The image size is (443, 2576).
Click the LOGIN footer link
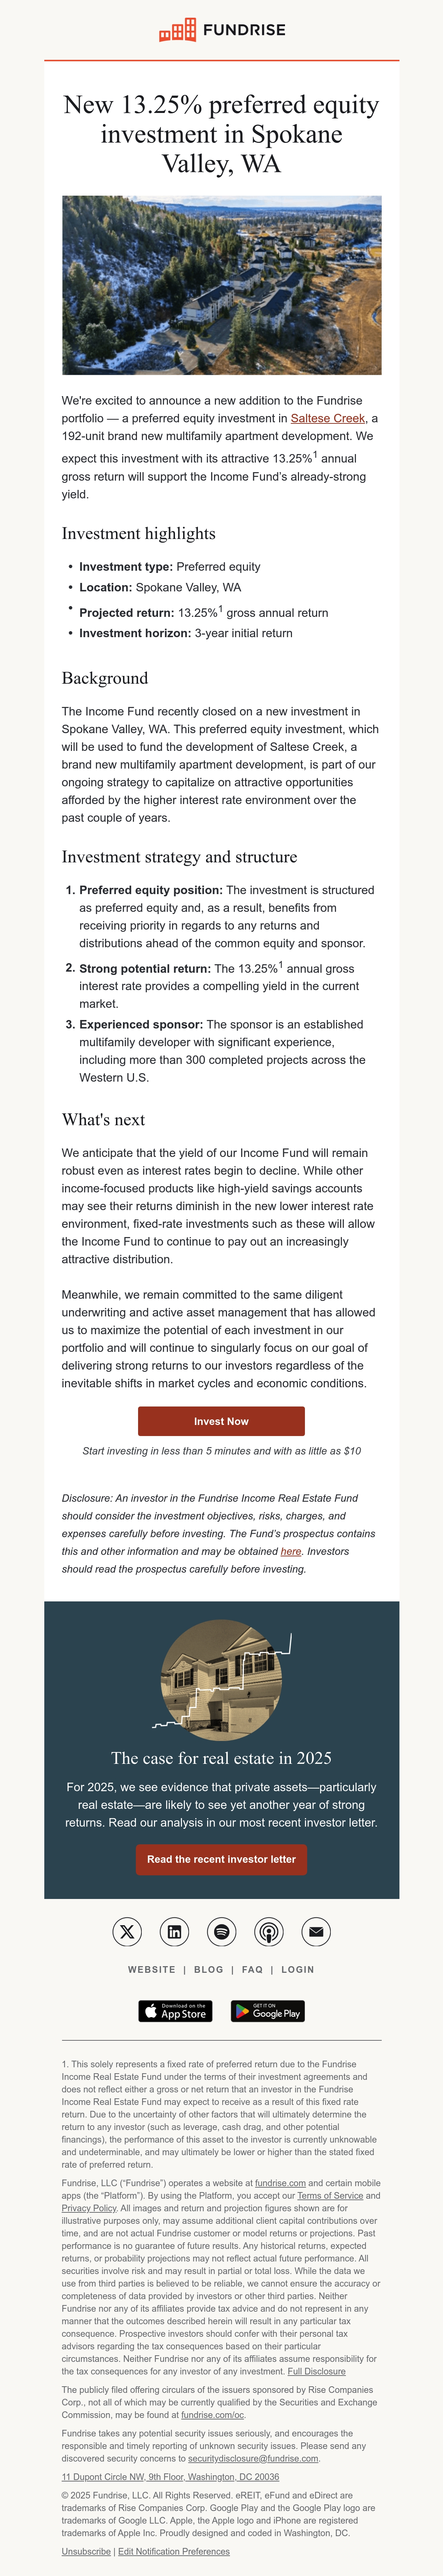pos(298,1970)
